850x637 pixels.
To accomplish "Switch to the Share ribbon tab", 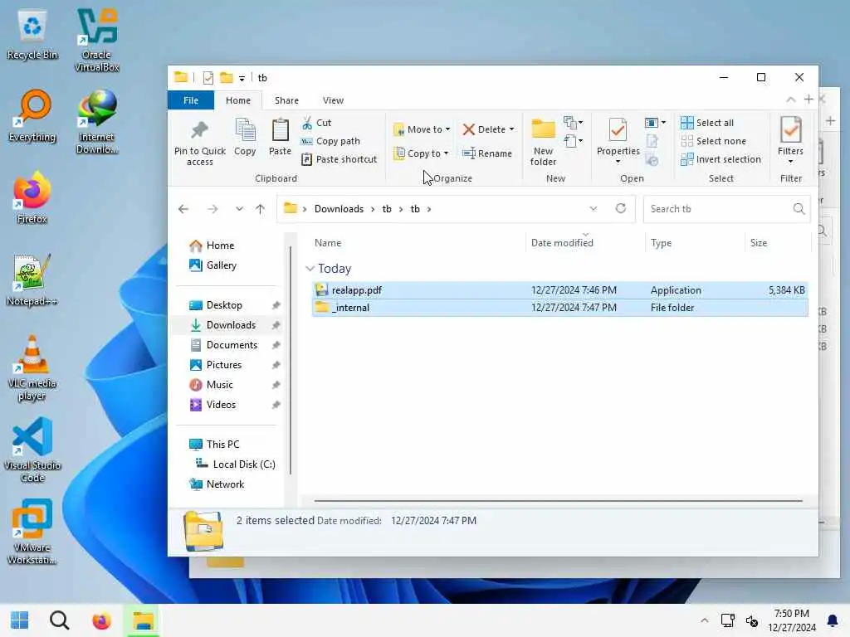I will (286, 100).
